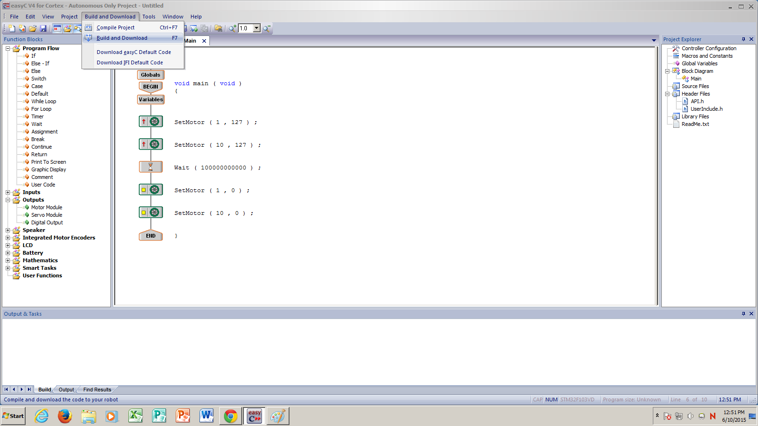Select the Variables block in the flowchart
Viewport: 758px width, 426px height.
pos(151,99)
